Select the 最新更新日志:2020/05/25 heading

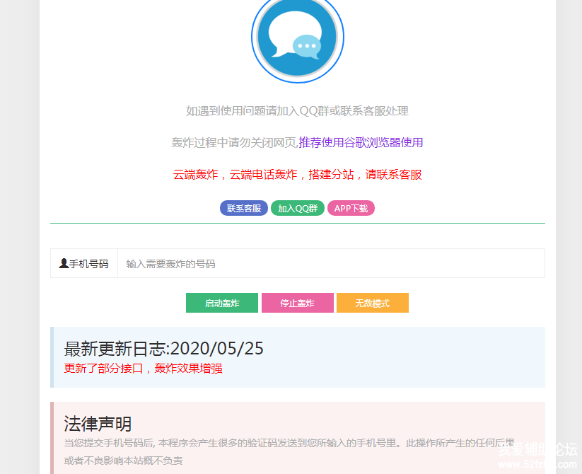163,348
